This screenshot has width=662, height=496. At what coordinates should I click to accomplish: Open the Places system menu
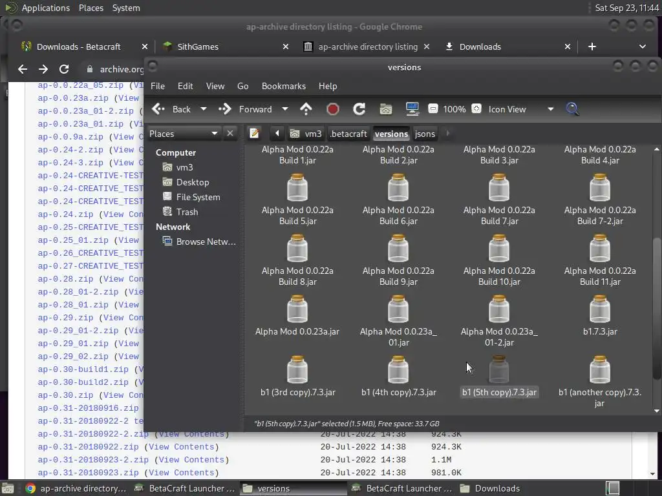point(91,8)
